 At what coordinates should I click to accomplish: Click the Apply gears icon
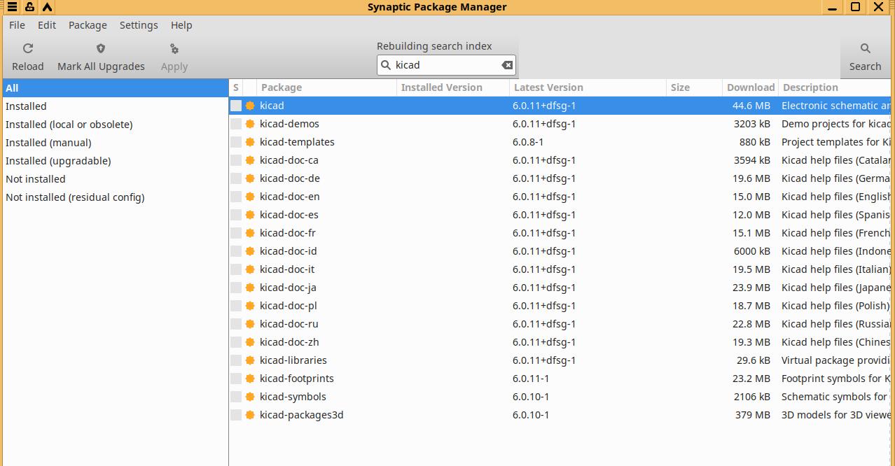[x=174, y=48]
